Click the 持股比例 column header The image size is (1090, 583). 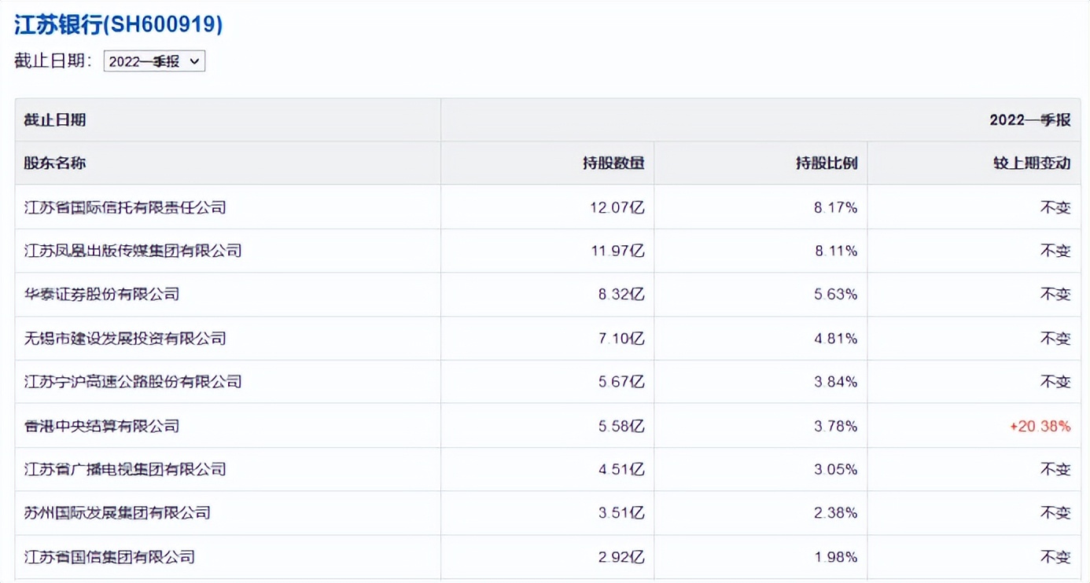pos(827,163)
